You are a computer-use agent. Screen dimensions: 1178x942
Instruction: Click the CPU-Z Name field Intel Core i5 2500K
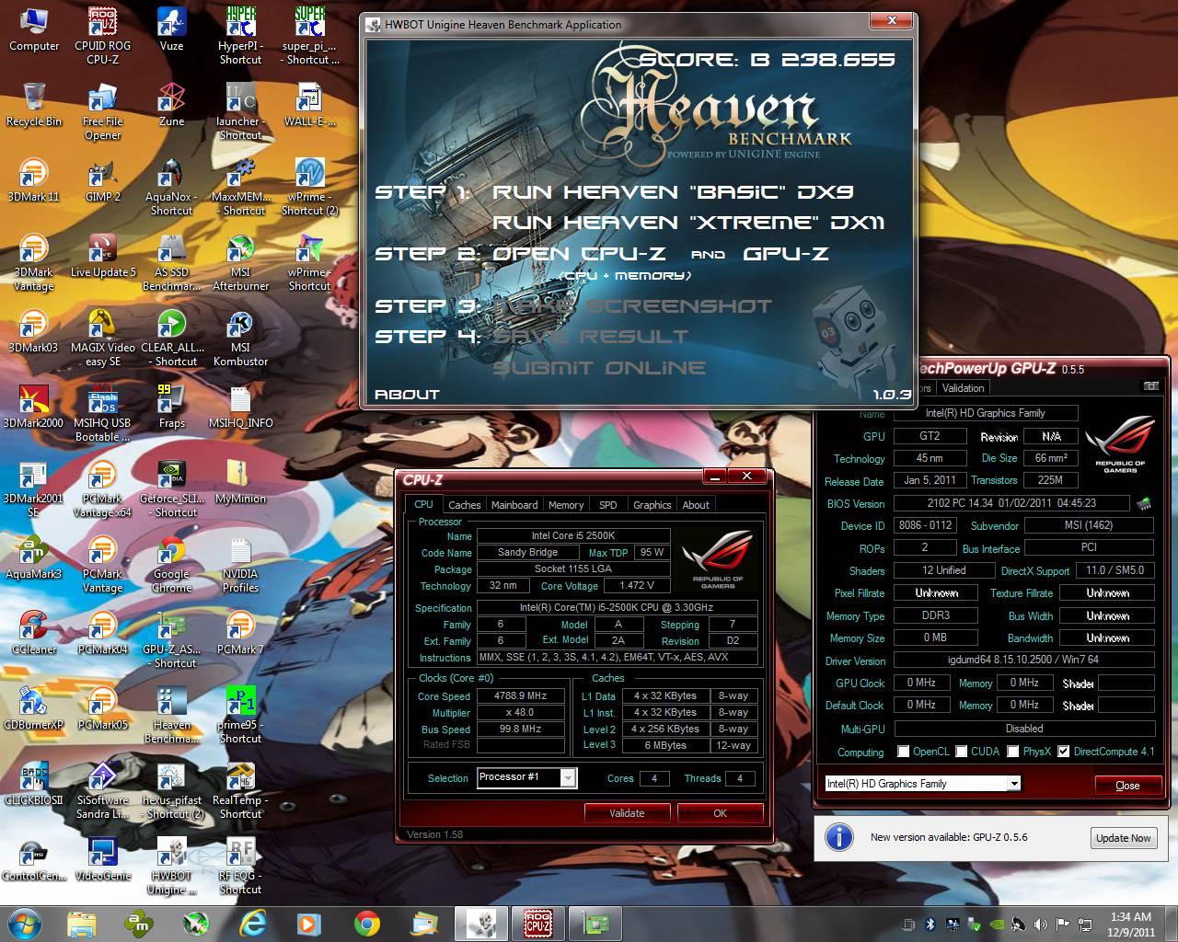(x=573, y=536)
